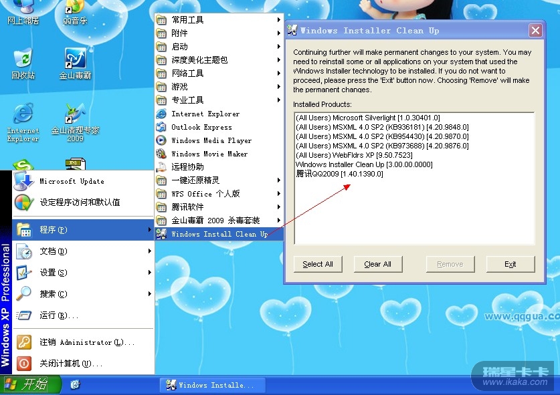The width and height of the screenshot is (560, 395).
Task: Click the Clear All button
Action: (x=378, y=265)
